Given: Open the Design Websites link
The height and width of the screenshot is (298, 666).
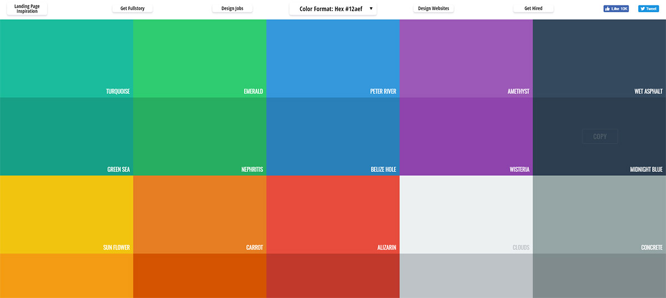Looking at the screenshot, I should click(x=433, y=9).
